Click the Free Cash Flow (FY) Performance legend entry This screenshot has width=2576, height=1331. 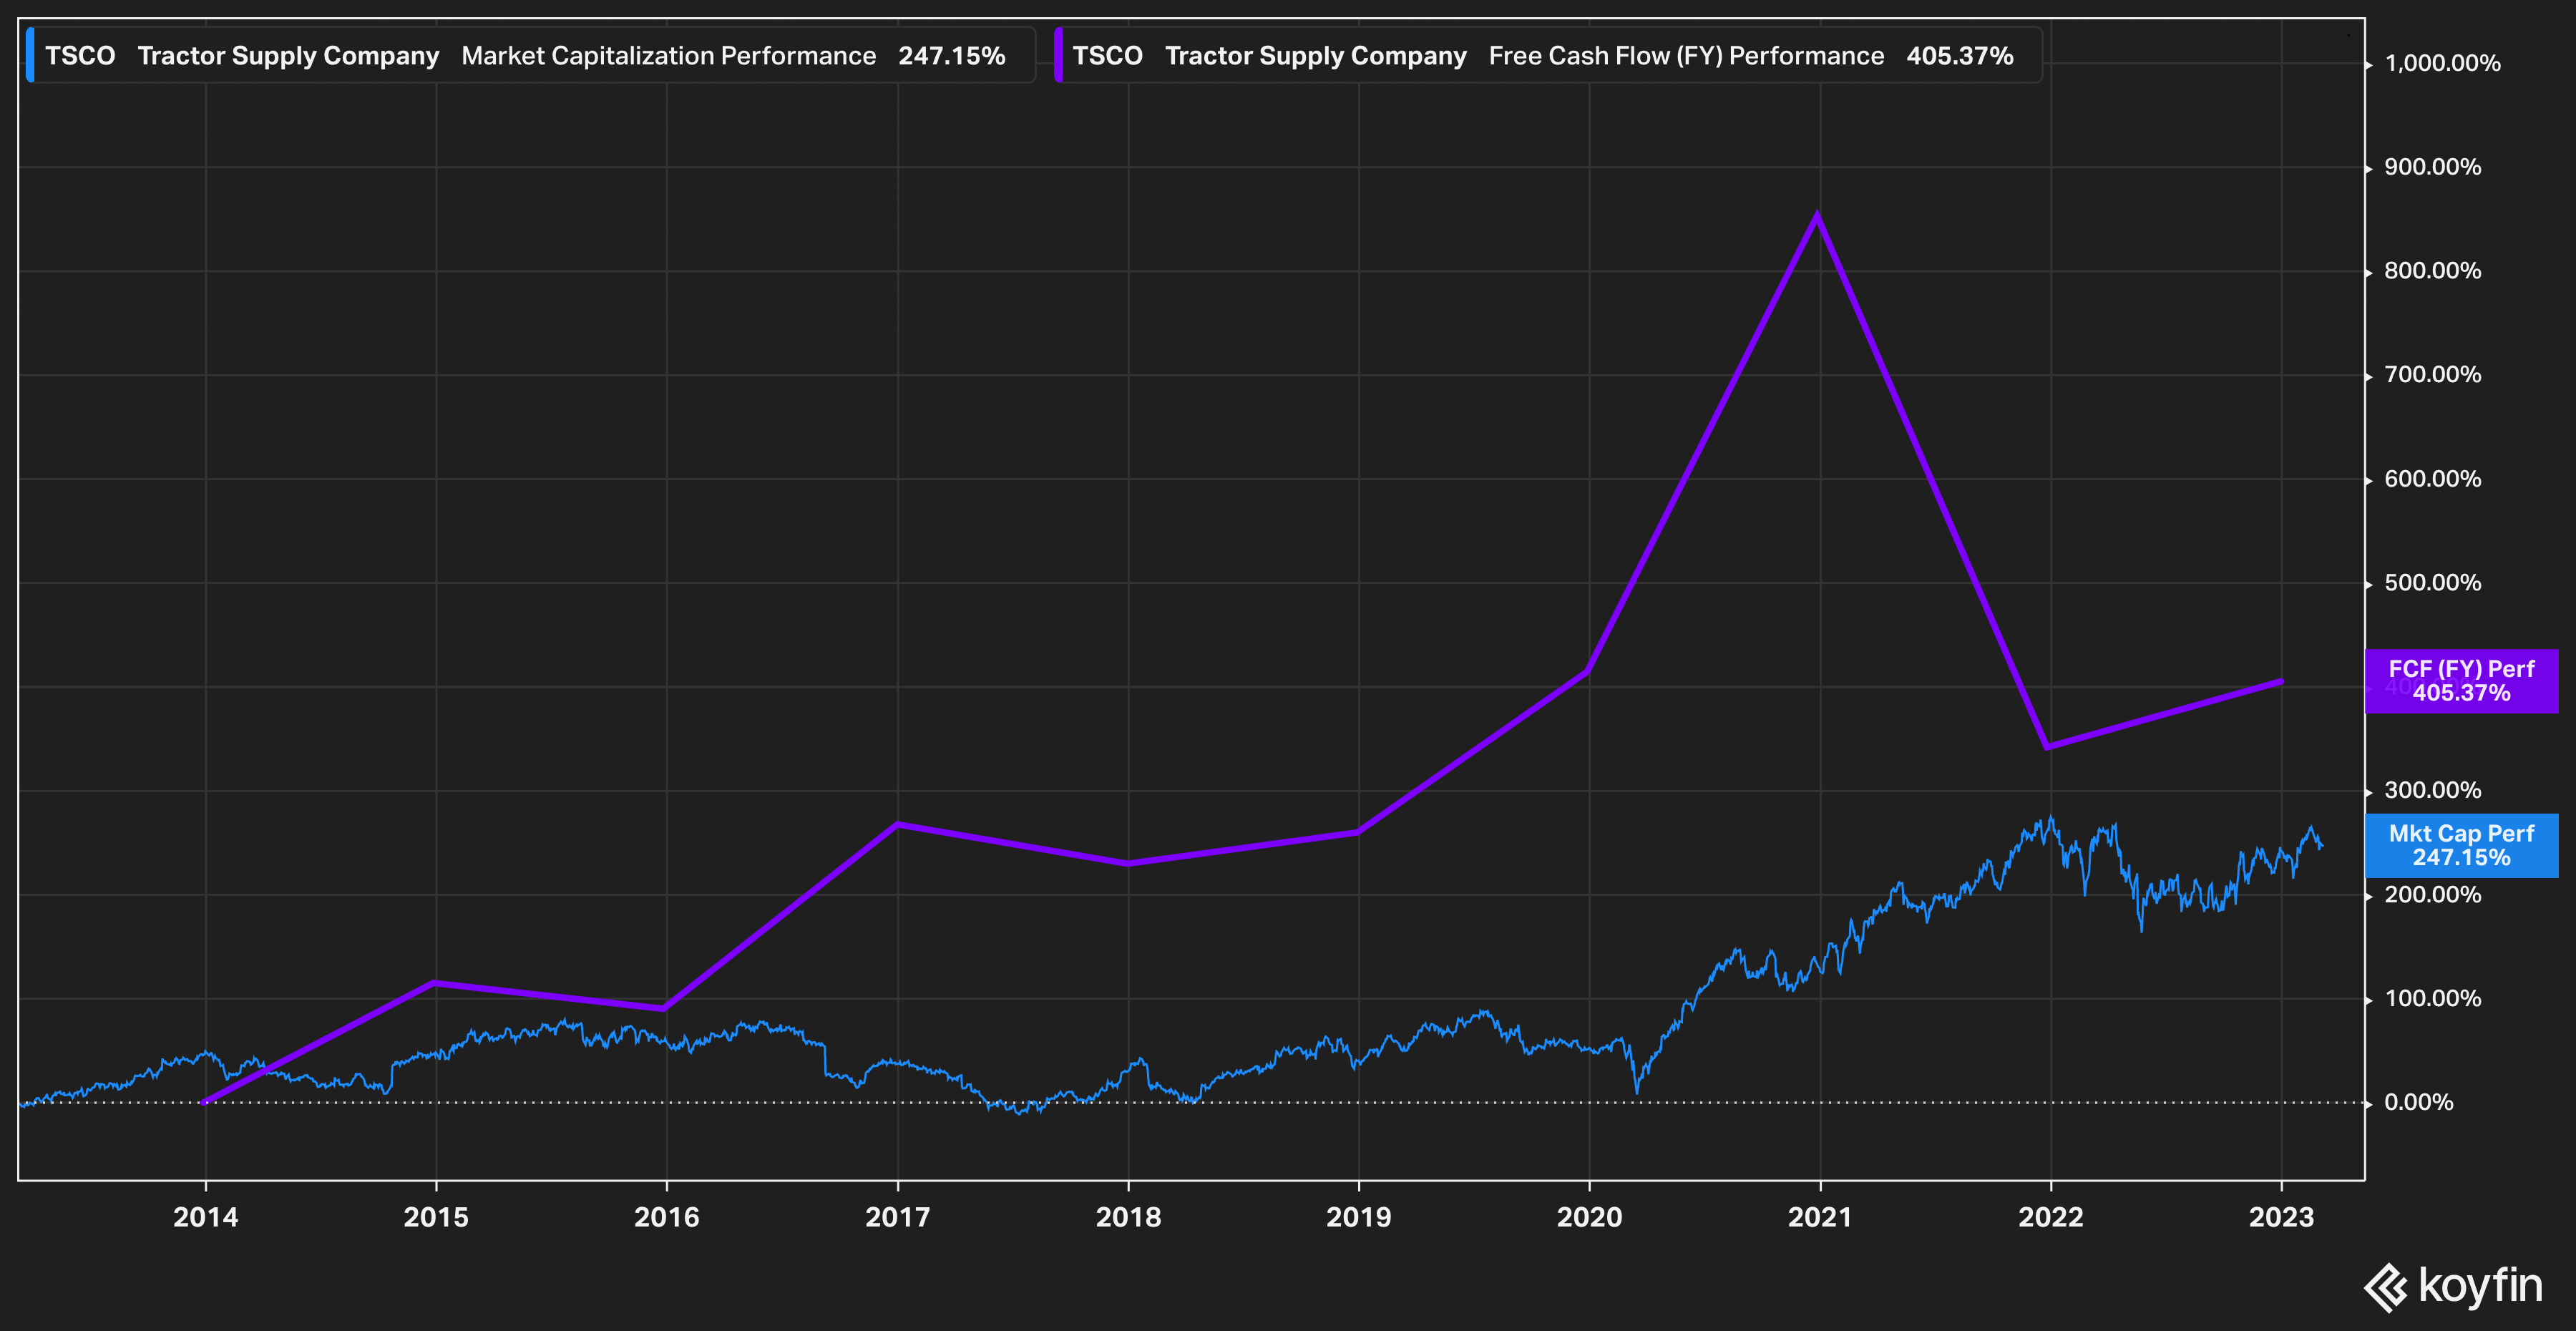pyautogui.click(x=1548, y=56)
